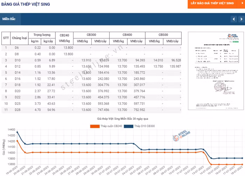The width and height of the screenshot is (245, 176).
Task: Click the D12 row label
Action: click(17, 67)
